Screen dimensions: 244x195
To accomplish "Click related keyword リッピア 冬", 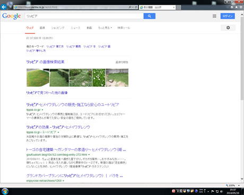I will point(89,47).
